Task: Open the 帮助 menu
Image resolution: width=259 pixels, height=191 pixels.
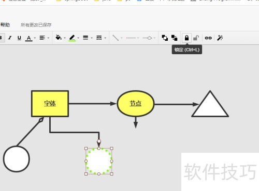Action: tap(5, 25)
